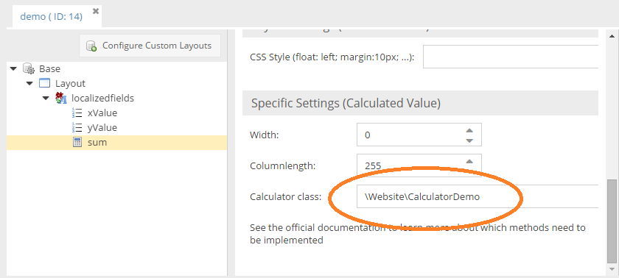The height and width of the screenshot is (278, 619).
Task: Select the demo (ID: 14) tab
Action: tap(52, 16)
